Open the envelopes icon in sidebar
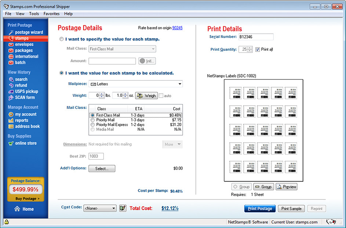 tap(11, 44)
